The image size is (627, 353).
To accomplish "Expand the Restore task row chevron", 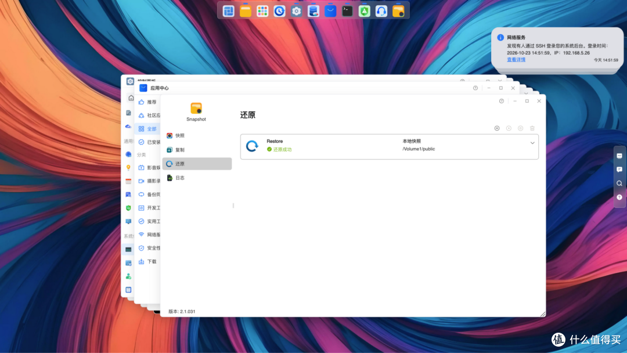I will [532, 143].
